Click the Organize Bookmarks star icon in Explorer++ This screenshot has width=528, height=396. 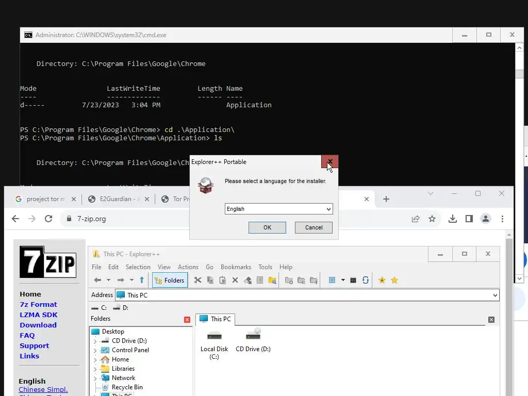394,280
